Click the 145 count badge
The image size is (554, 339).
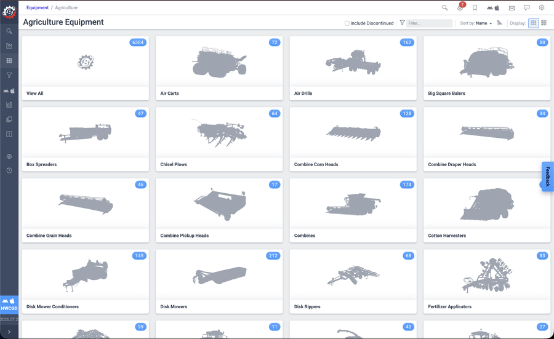click(x=139, y=256)
